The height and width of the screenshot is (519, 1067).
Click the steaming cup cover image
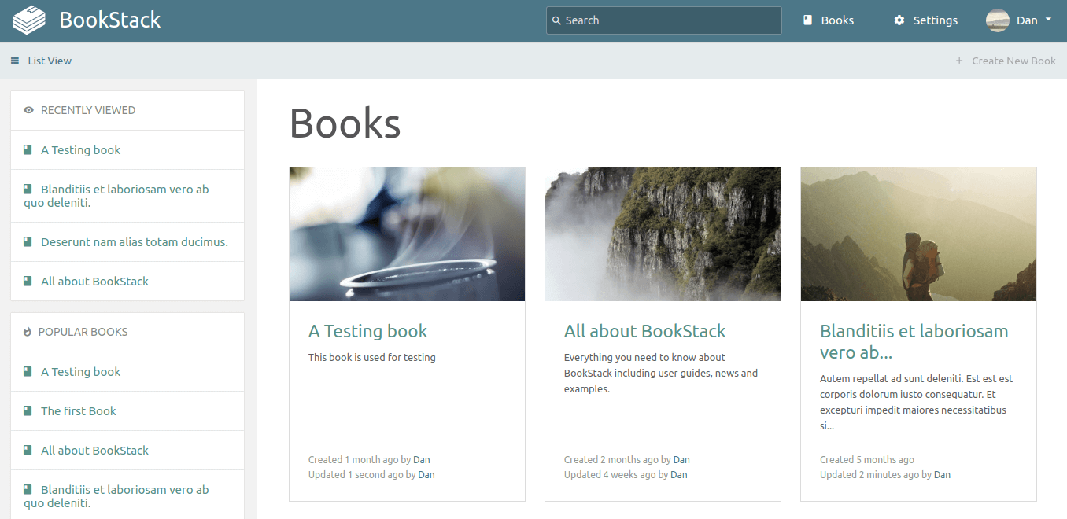tap(407, 234)
